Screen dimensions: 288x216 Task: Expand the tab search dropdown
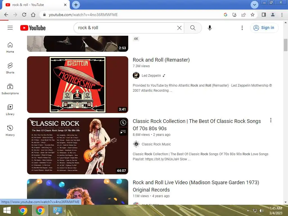[254, 5]
